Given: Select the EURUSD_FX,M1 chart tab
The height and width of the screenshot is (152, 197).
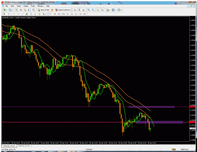Looking at the screenshot, I should click(x=9, y=146).
